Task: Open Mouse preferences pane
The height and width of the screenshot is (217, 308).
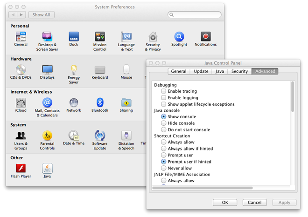Action: click(x=126, y=72)
